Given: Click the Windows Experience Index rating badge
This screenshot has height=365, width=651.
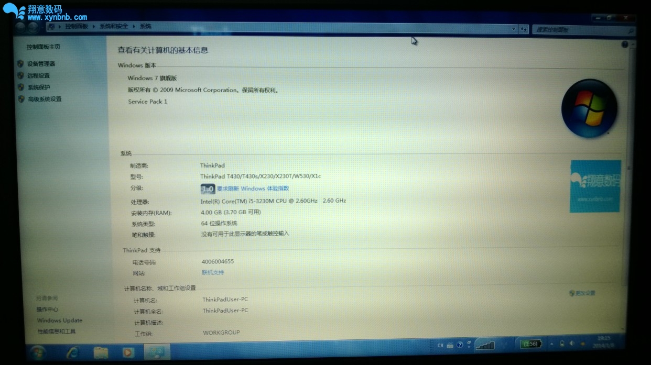Looking at the screenshot, I should click(208, 189).
